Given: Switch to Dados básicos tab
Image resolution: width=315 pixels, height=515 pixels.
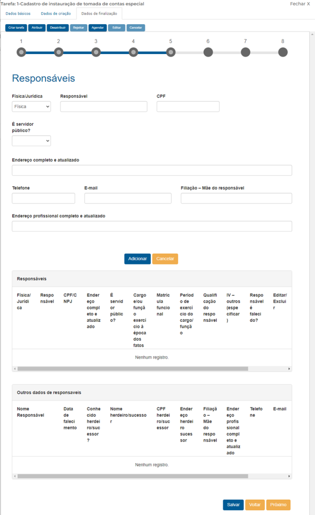Looking at the screenshot, I should [x=18, y=14].
